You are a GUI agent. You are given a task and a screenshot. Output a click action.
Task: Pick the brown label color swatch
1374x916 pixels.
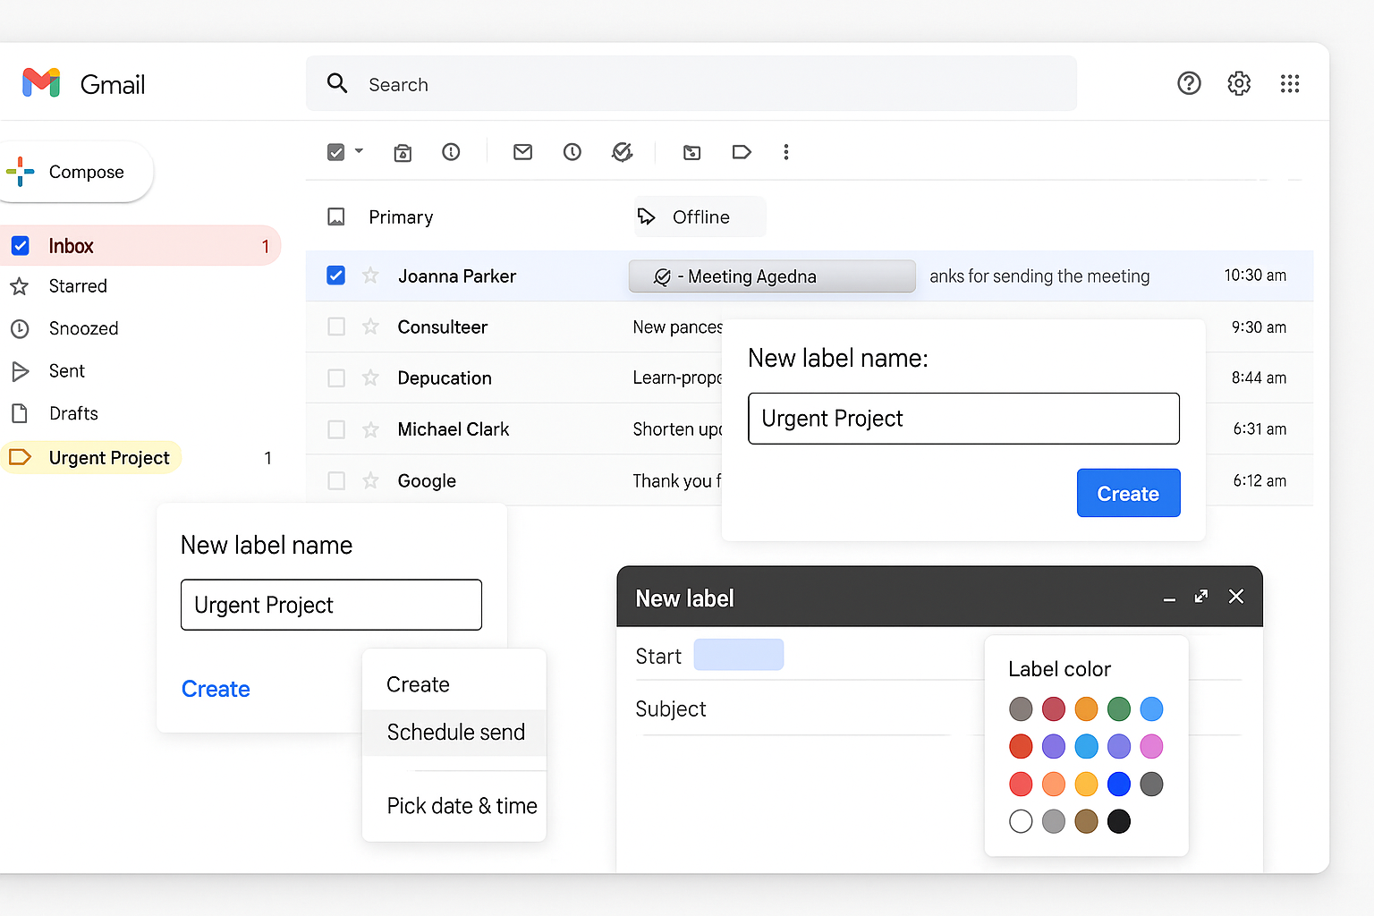pos(1086,821)
